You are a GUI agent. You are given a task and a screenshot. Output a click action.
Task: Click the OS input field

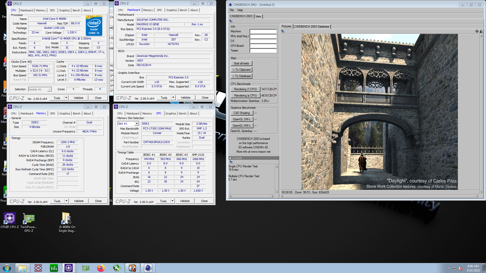coord(263,41)
